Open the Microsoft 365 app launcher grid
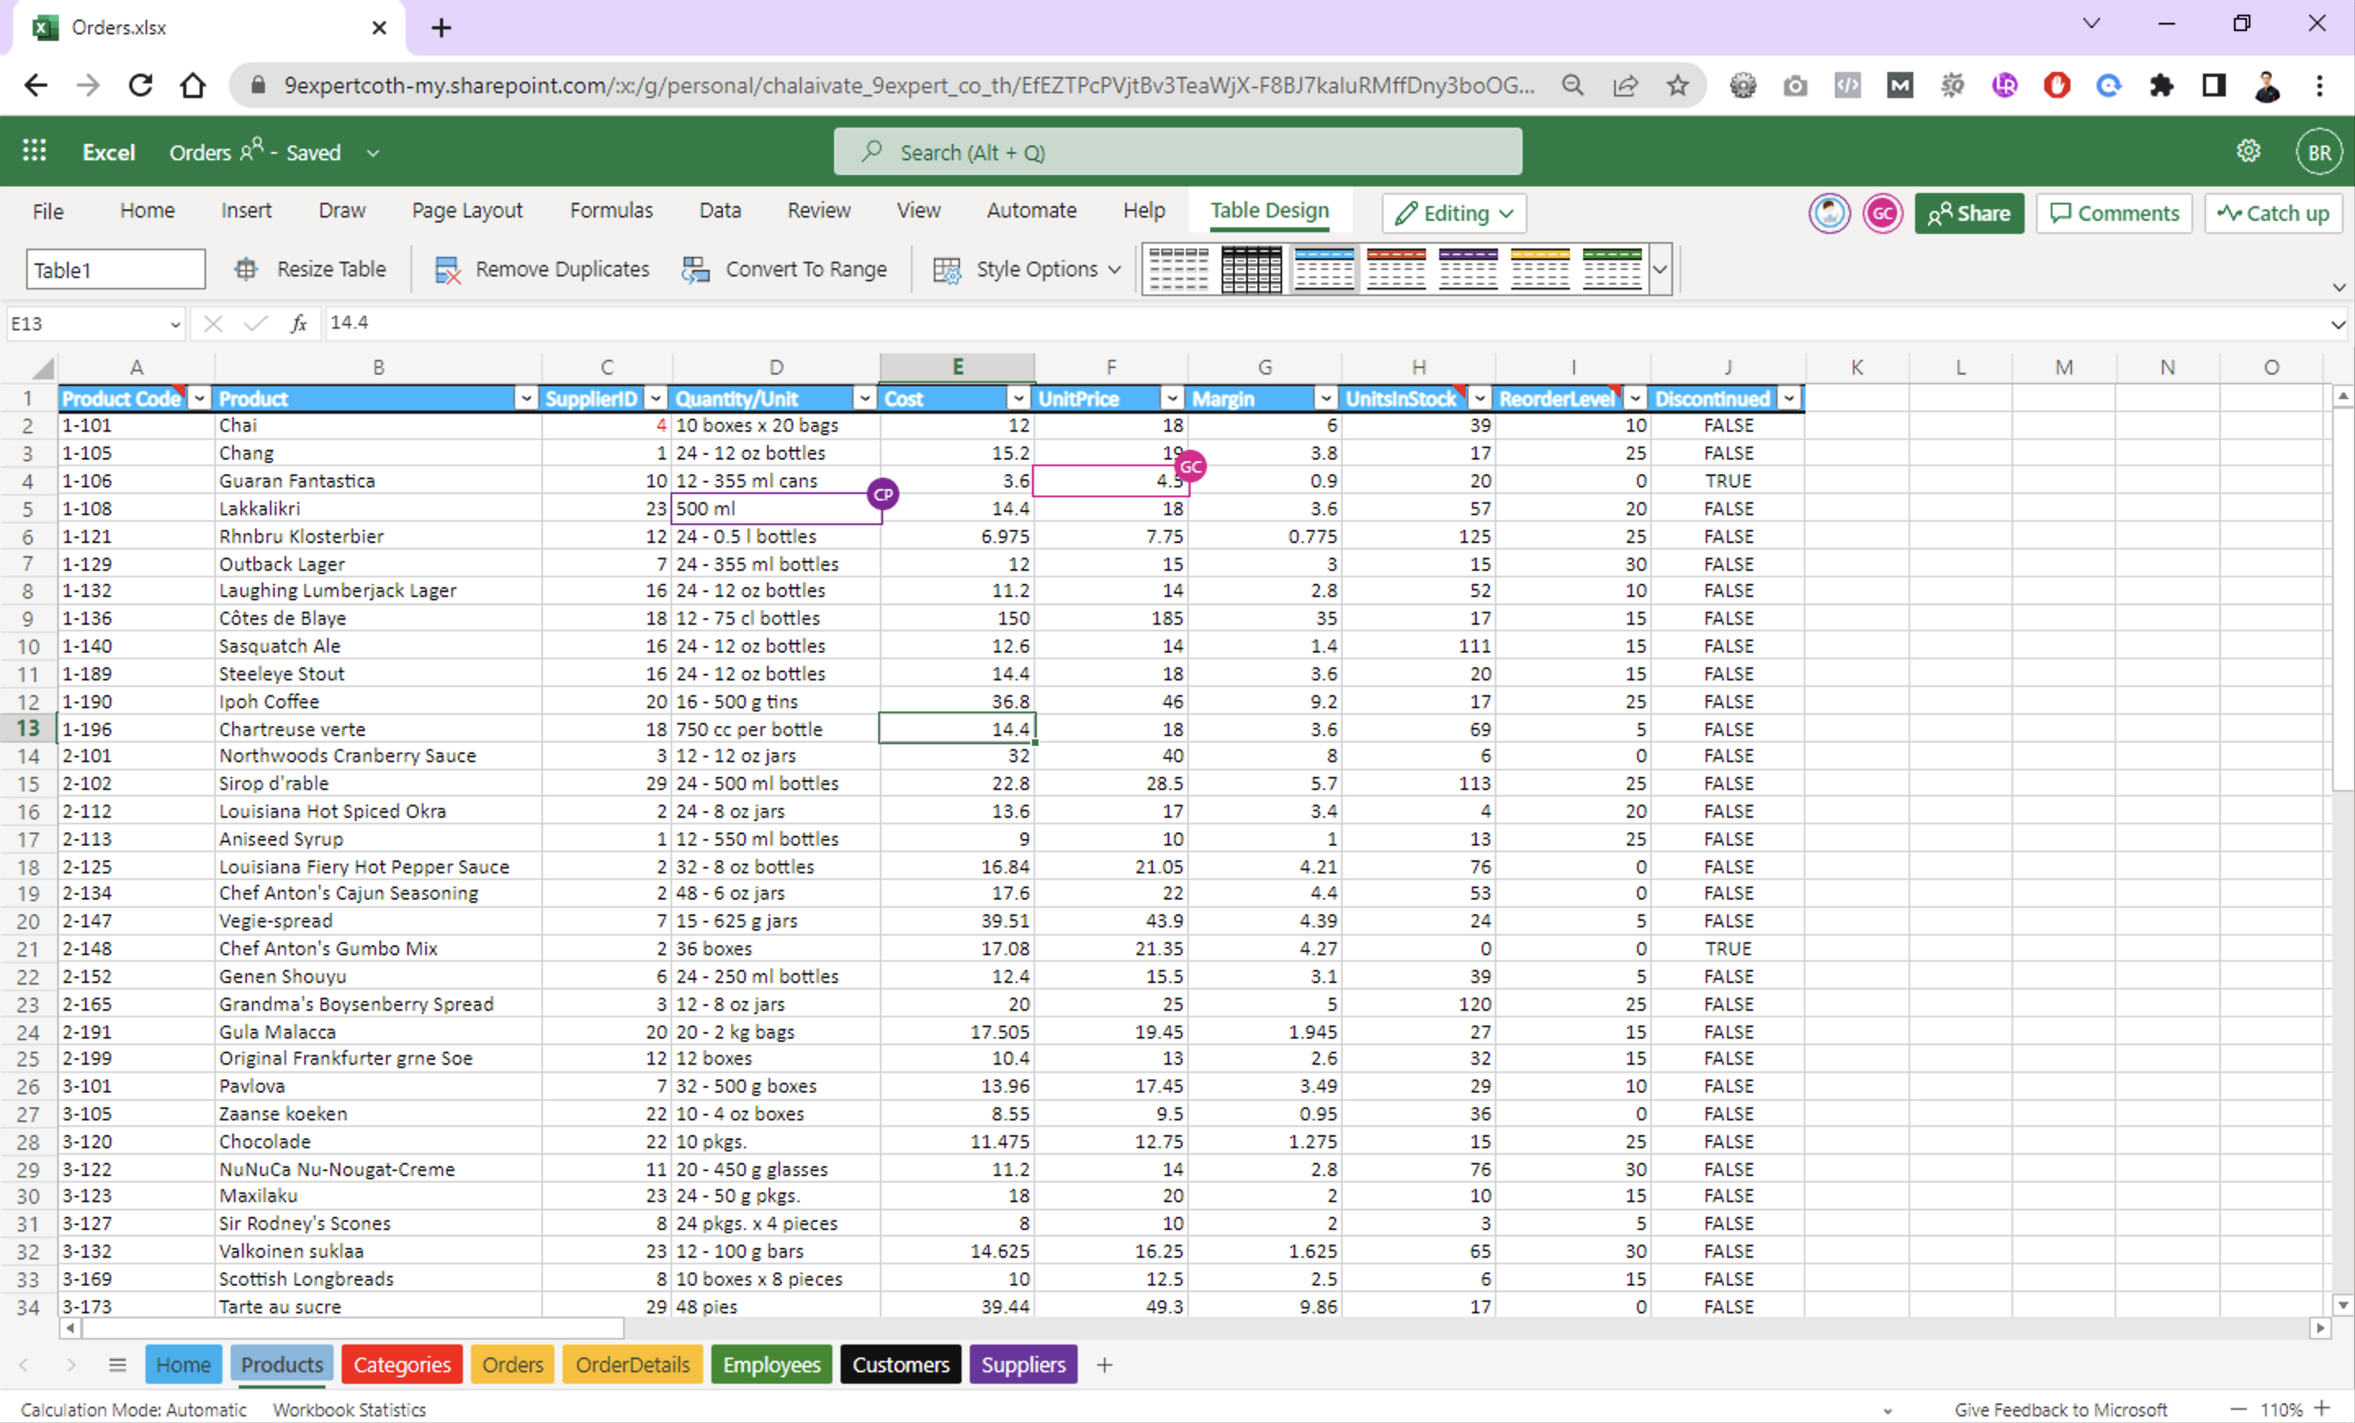The width and height of the screenshot is (2355, 1423). coord(34,151)
